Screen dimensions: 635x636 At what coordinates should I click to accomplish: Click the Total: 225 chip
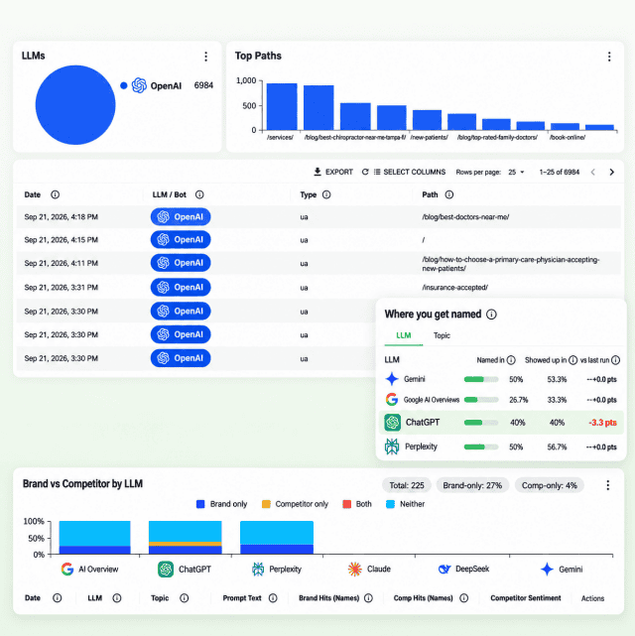407,485
